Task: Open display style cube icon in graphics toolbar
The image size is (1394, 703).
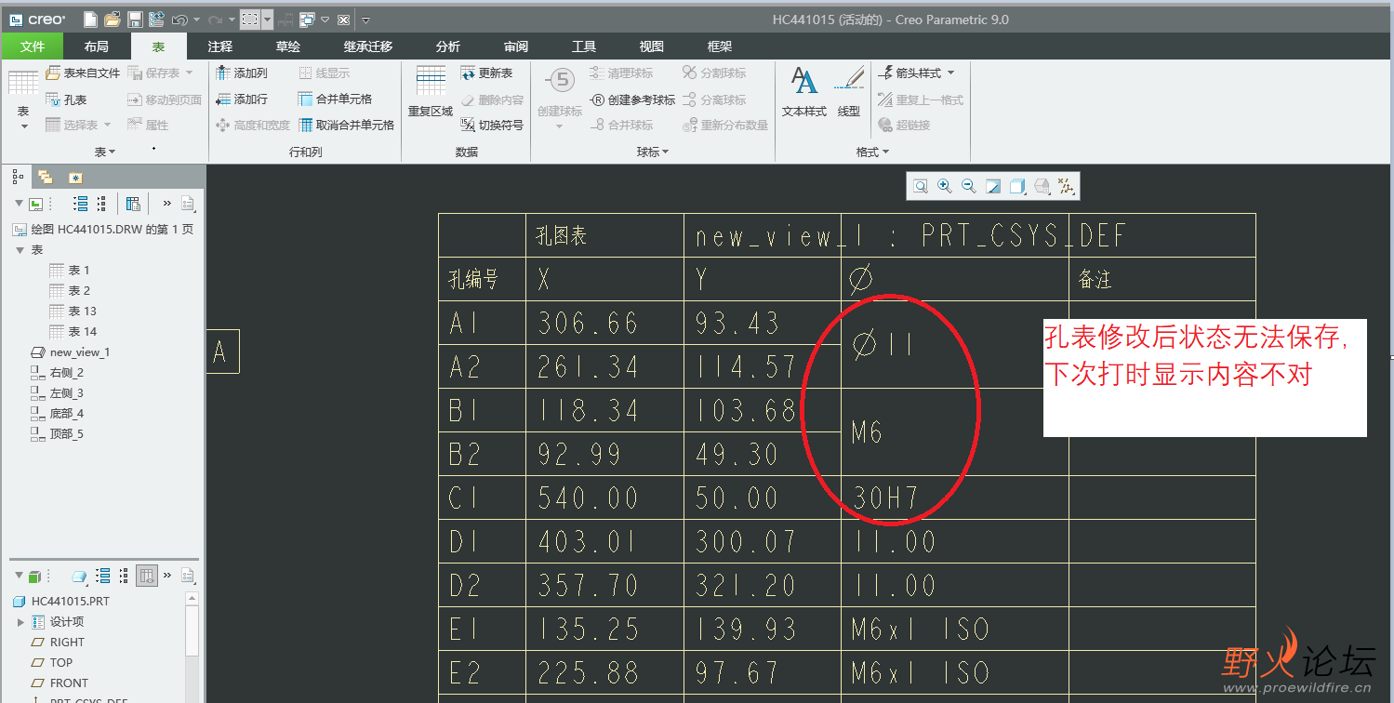Action: tap(1017, 187)
